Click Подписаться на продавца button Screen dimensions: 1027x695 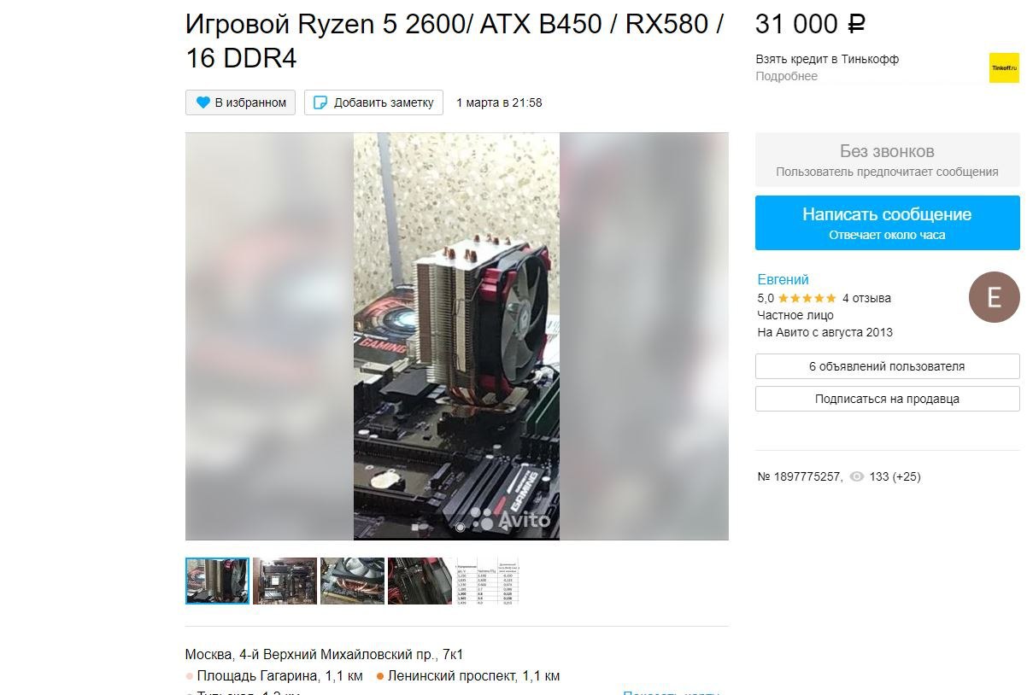pyautogui.click(x=887, y=399)
